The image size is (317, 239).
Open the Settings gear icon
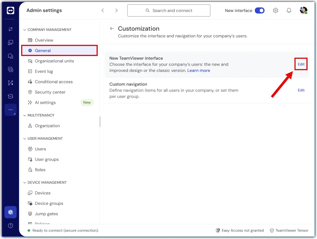click(x=275, y=11)
